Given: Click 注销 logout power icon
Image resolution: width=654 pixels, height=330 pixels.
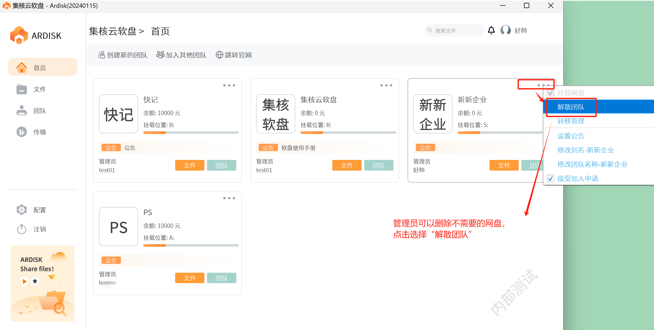Looking at the screenshot, I should pyautogui.click(x=22, y=229).
